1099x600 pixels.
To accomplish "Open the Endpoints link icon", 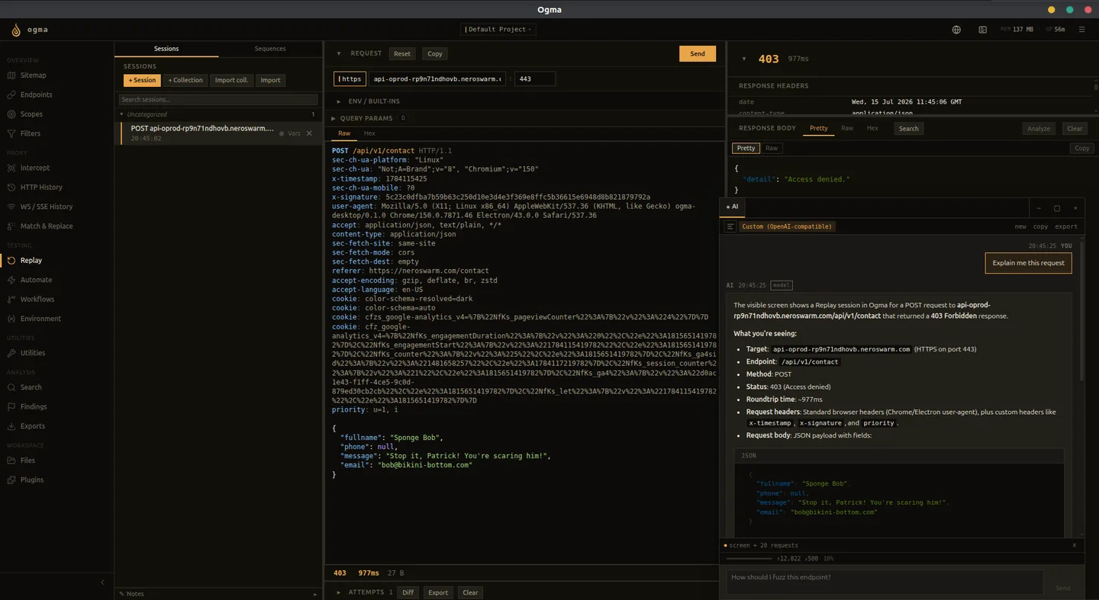I will coord(11,95).
